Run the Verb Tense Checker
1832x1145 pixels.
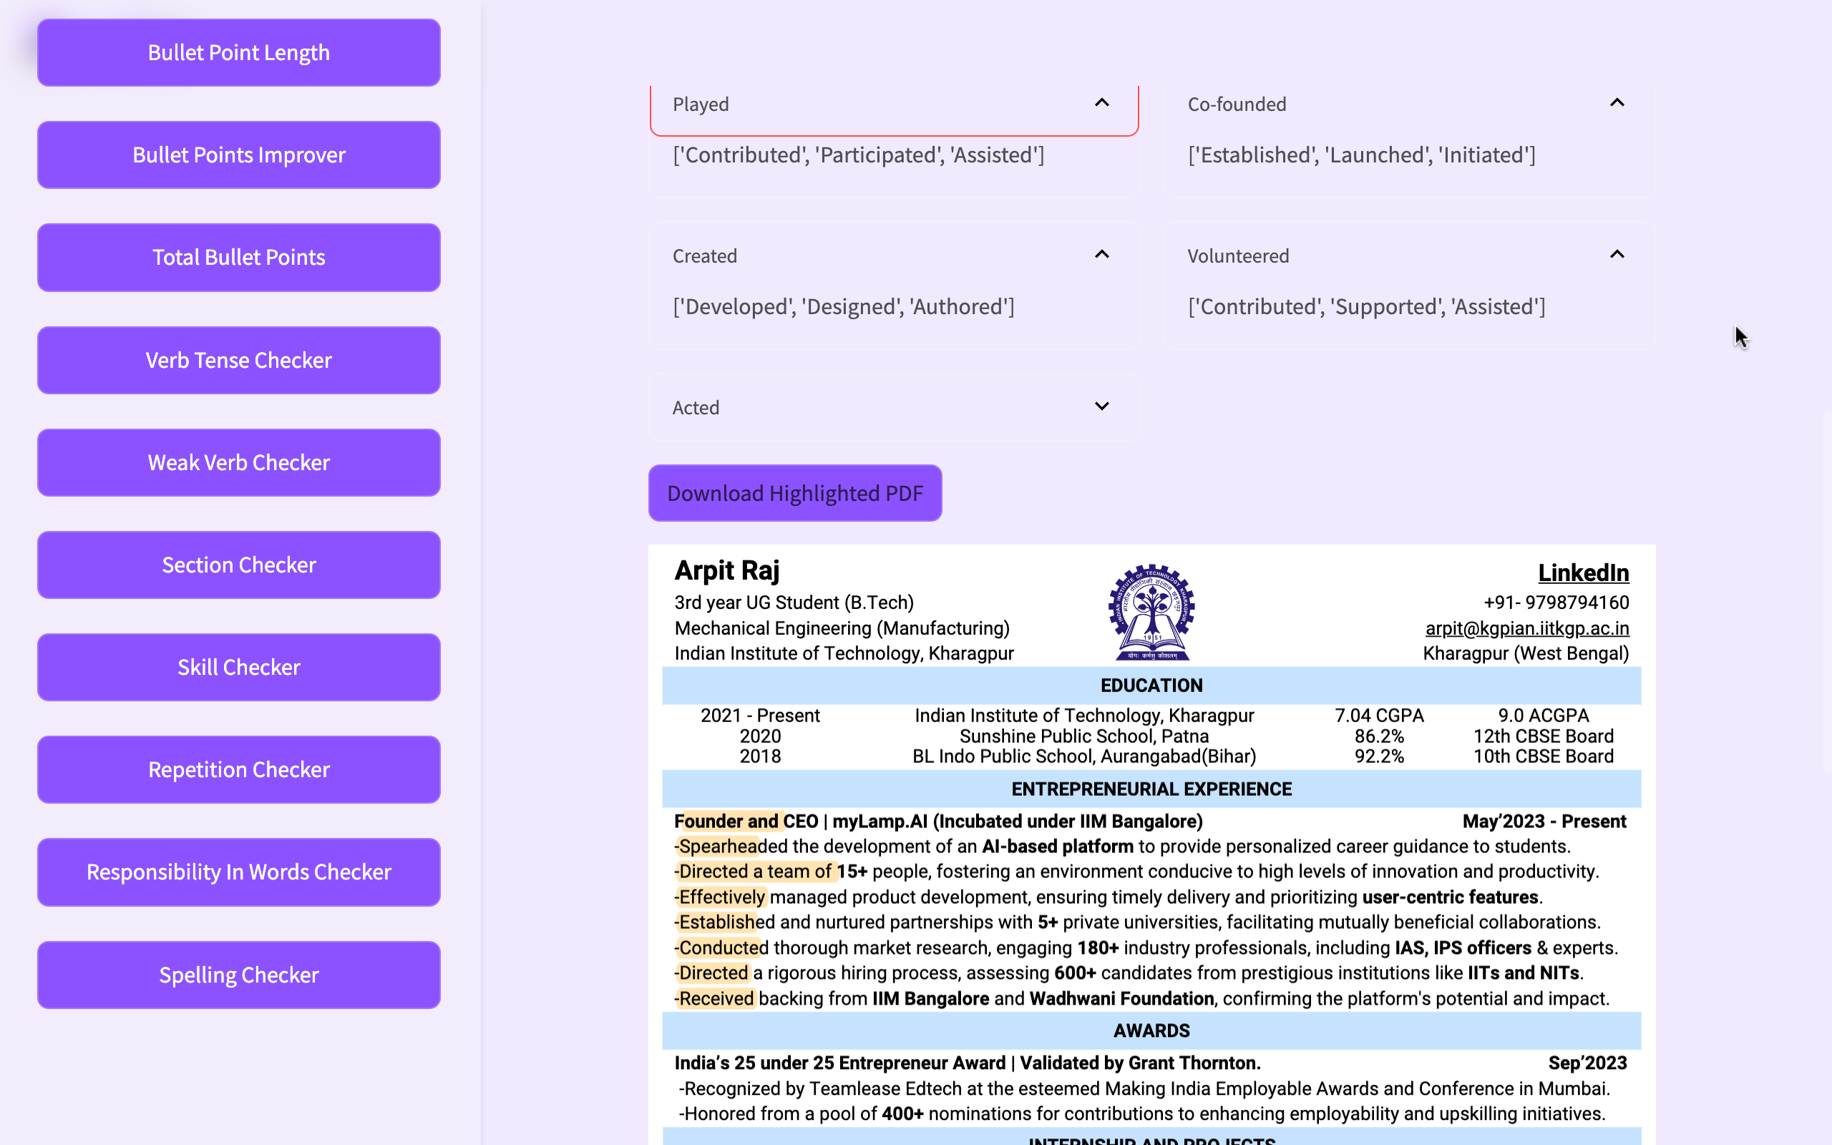pos(238,360)
